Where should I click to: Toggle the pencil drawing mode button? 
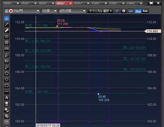(117, 11)
